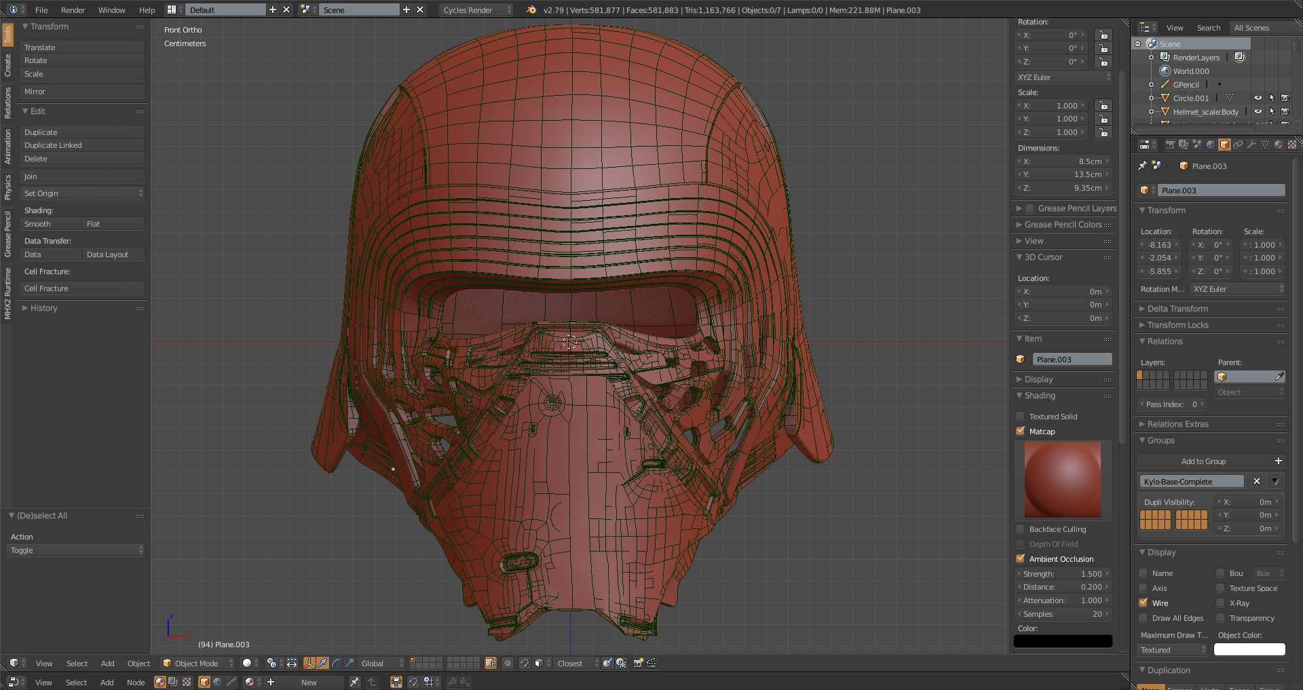Click the node editor pin icon
The width and height of the screenshot is (1303, 690).
[354, 682]
